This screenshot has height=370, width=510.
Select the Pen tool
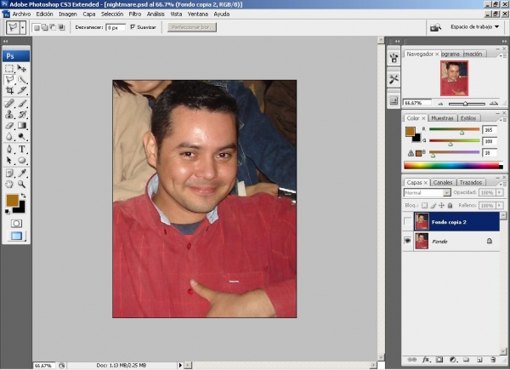click(9, 149)
